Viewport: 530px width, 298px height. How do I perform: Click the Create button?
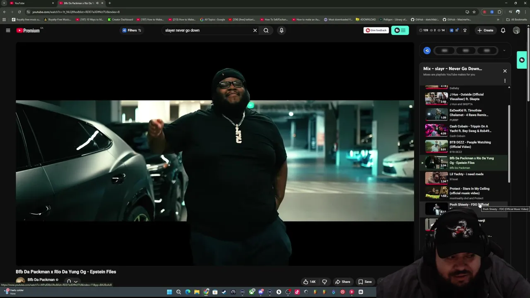(485, 30)
